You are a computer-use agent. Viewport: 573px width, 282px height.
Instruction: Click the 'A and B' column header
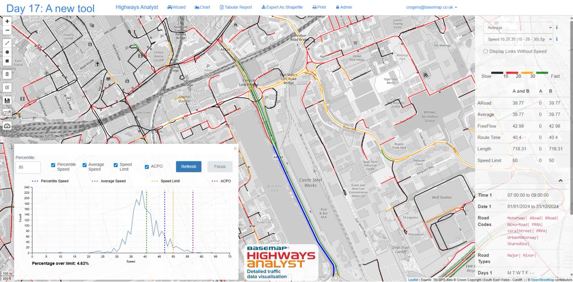pyautogui.click(x=520, y=91)
